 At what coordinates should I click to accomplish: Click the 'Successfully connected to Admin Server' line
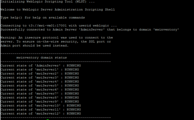click(90, 30)
